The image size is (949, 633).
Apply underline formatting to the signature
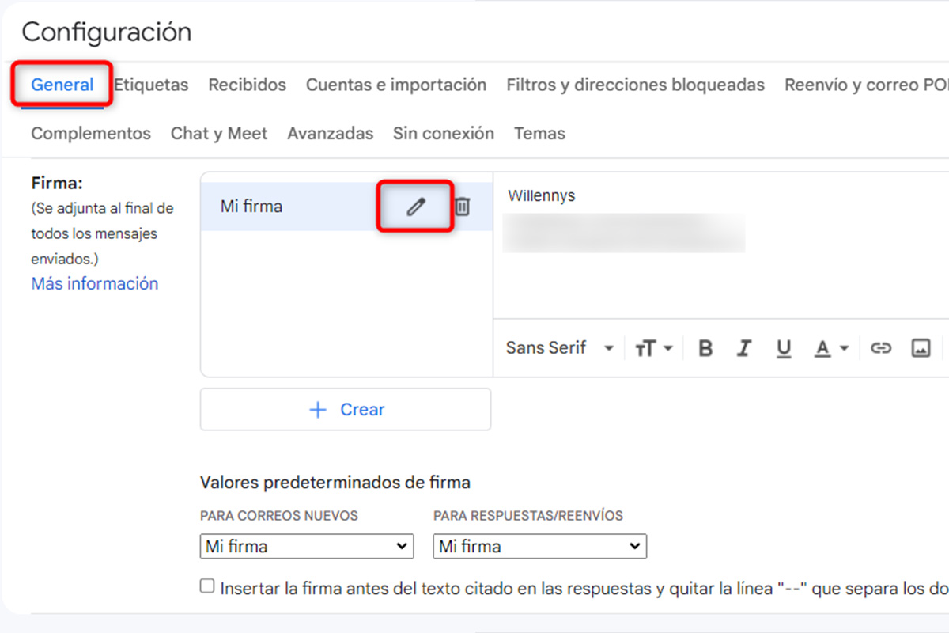(x=784, y=347)
